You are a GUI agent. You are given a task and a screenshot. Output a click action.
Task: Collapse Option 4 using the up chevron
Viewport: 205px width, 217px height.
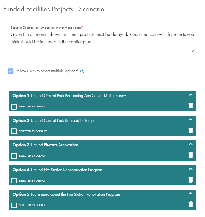click(x=191, y=169)
